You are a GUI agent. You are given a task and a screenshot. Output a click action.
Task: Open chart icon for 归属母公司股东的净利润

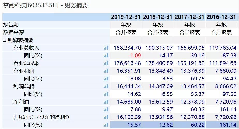106,117
